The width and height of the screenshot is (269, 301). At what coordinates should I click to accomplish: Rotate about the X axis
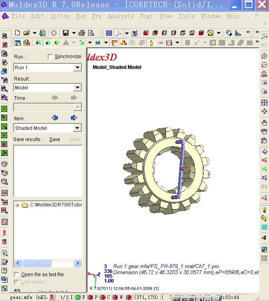pyautogui.click(x=265, y=160)
